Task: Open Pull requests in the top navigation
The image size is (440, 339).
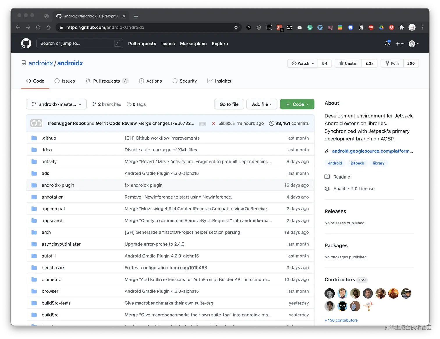Action: 142,44
